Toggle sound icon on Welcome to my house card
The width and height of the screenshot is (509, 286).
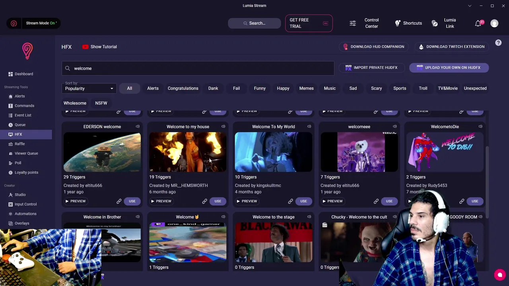(x=223, y=127)
